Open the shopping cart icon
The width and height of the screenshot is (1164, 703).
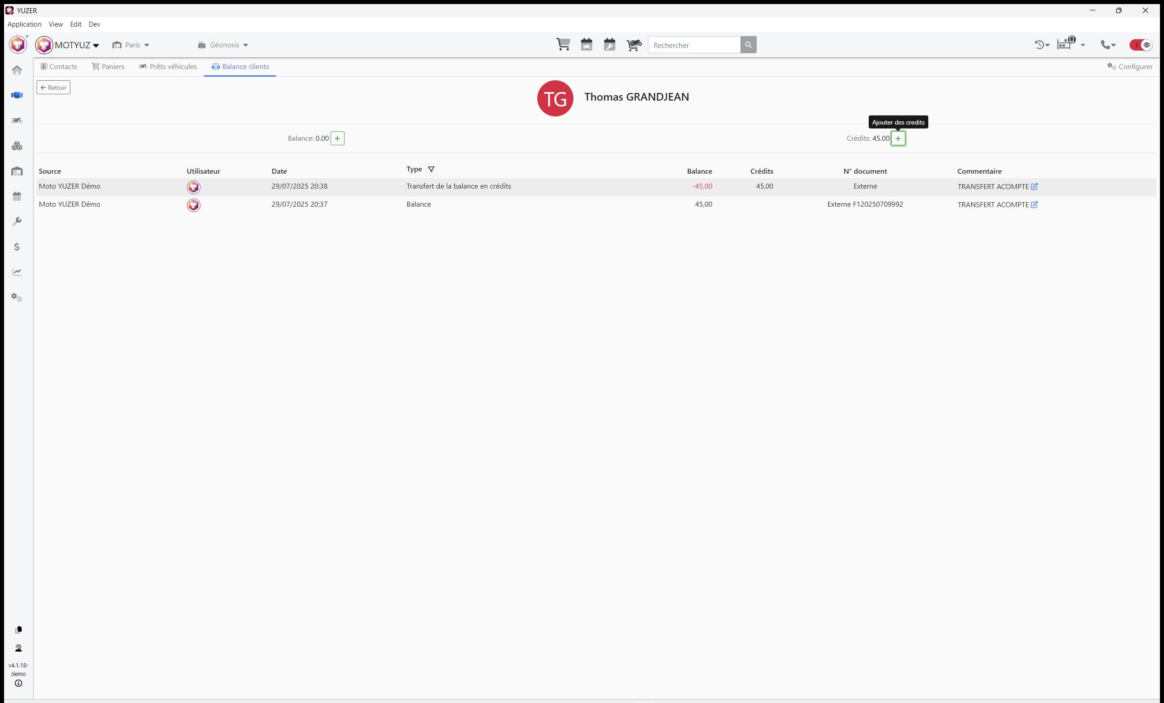563,45
